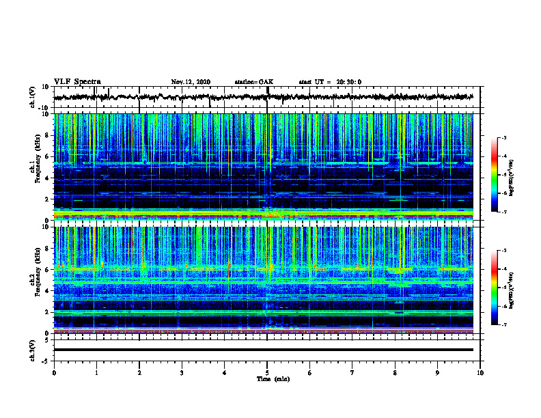Click the ch.1 spectrogram color bar
This screenshot has width=541, height=418.
click(494, 175)
